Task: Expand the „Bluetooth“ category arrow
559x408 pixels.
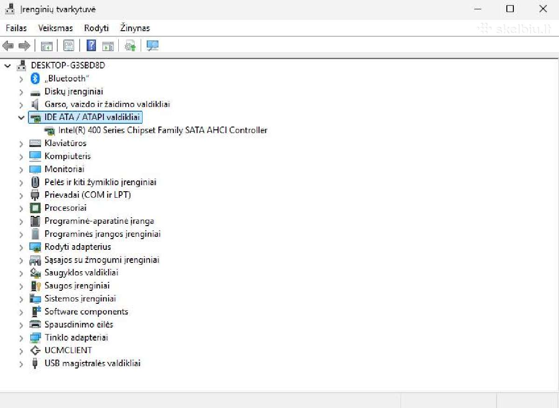Action: (x=21, y=79)
